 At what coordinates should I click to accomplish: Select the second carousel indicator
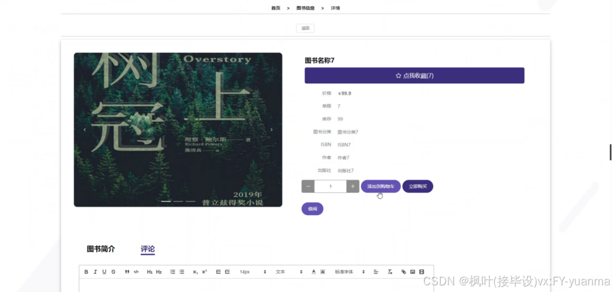coord(178,201)
